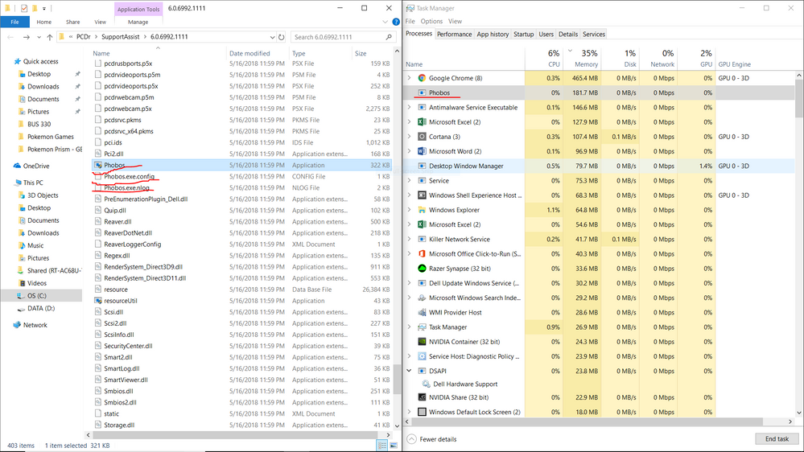Click the Windows Shell Experience Host icon
Screen dimensions: 804x452
pos(422,195)
